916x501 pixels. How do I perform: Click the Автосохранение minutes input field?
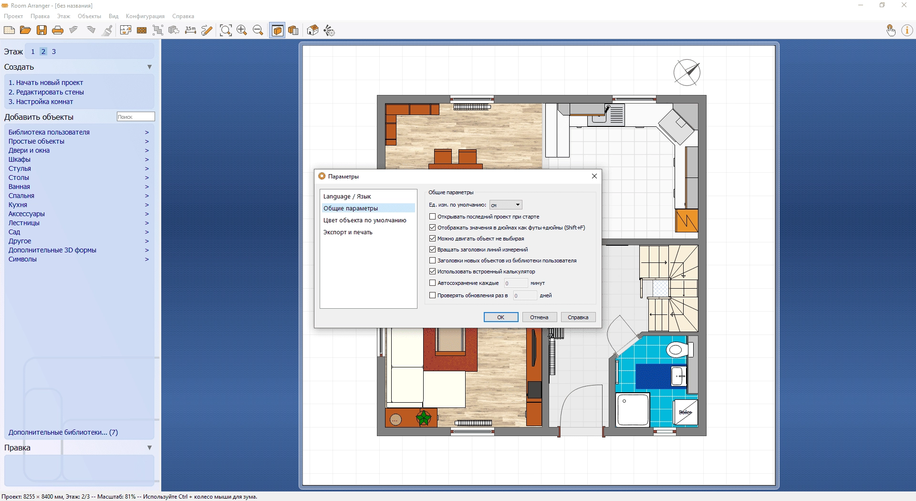point(516,283)
